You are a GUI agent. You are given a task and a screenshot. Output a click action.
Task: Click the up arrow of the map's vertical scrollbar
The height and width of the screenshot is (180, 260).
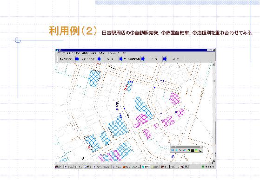pos(214,64)
